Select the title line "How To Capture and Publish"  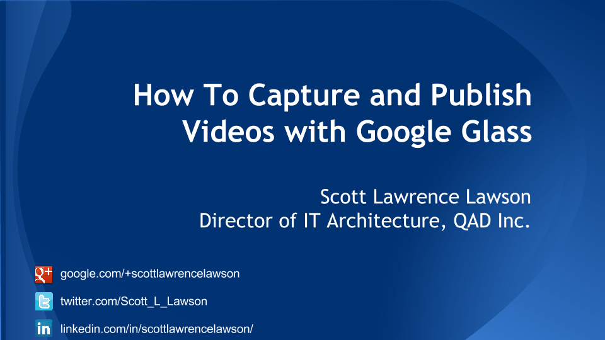pos(333,95)
